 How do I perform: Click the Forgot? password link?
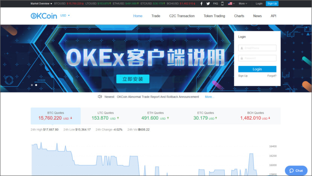[272, 76]
